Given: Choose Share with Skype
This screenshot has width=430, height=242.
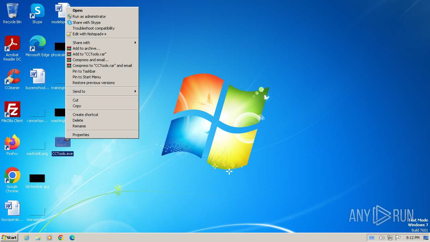Looking at the screenshot, I should click(x=102, y=23).
